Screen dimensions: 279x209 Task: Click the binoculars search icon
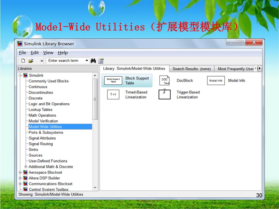tap(93, 61)
